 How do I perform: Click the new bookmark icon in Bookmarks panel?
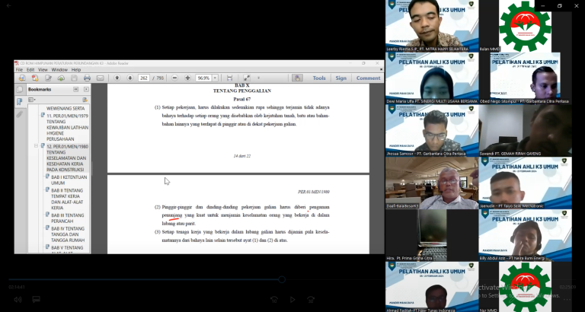point(85,100)
